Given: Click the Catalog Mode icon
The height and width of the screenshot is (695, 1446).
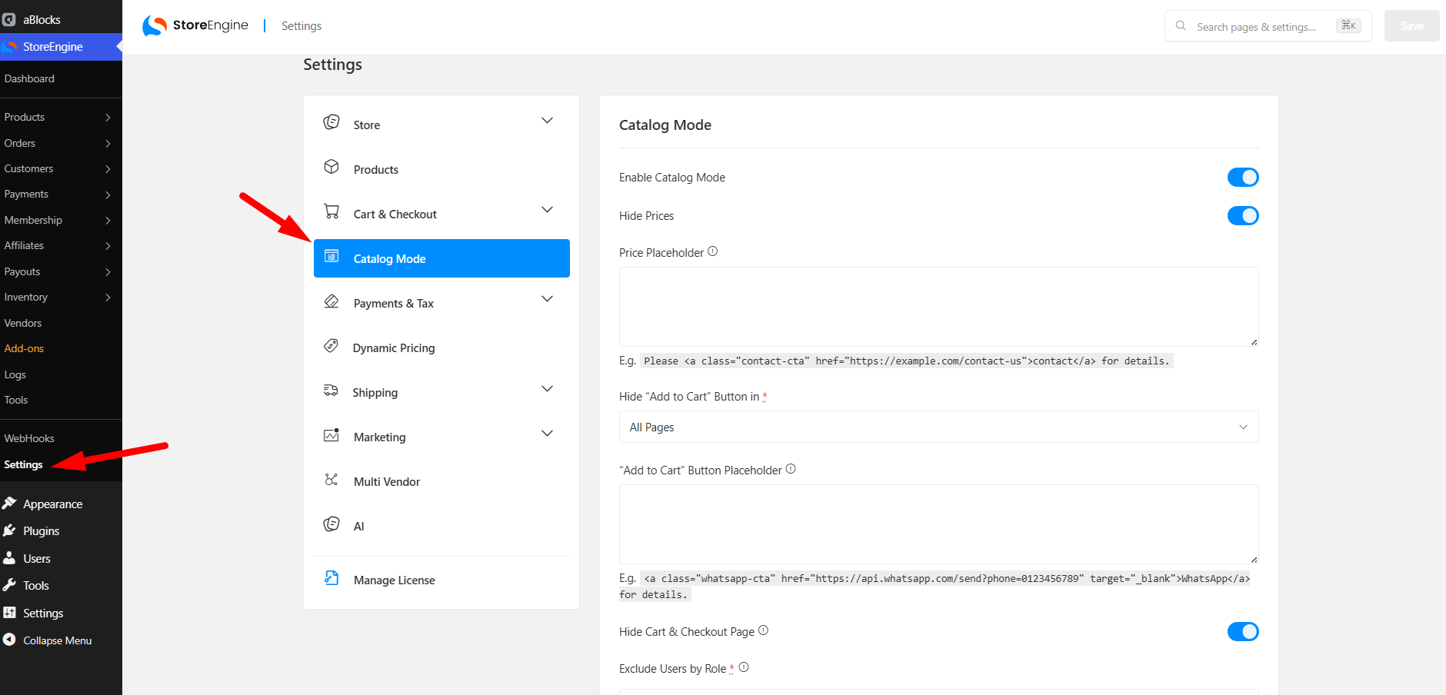Looking at the screenshot, I should (x=332, y=256).
